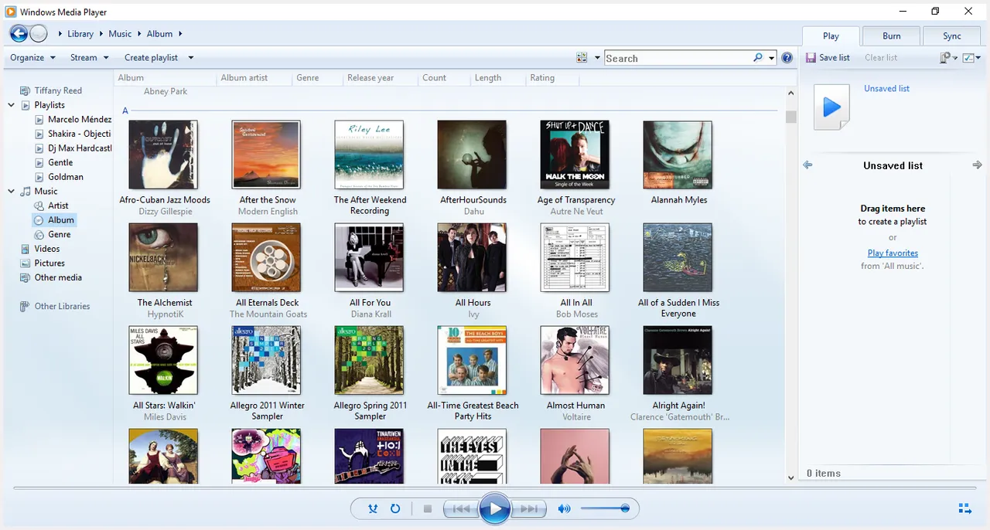Viewport: 990px width, 530px height.
Task: Expand the view options dropdown arrow
Action: [x=597, y=58]
